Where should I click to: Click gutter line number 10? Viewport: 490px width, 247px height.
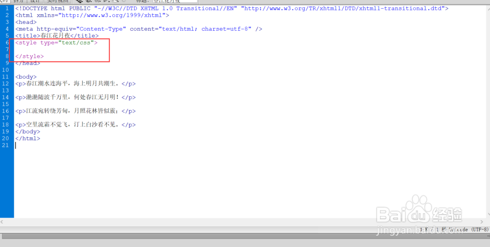pos(5,70)
